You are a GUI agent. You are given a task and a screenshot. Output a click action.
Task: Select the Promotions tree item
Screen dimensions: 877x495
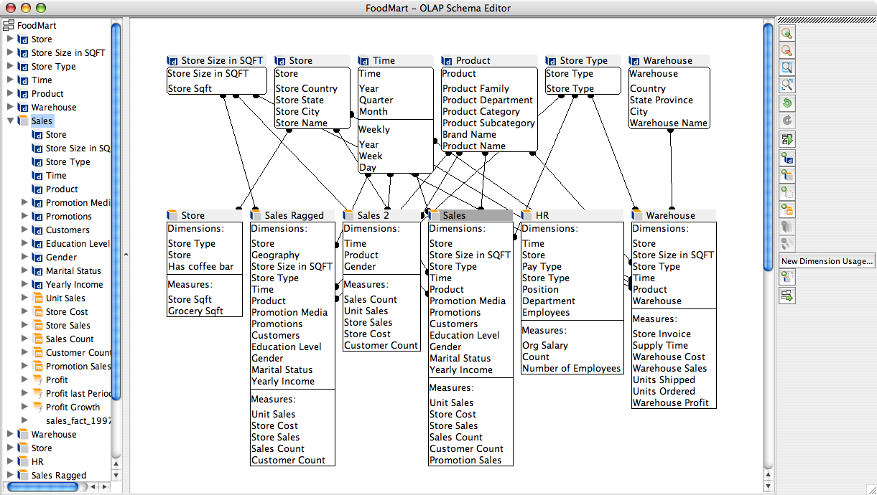coord(69,217)
